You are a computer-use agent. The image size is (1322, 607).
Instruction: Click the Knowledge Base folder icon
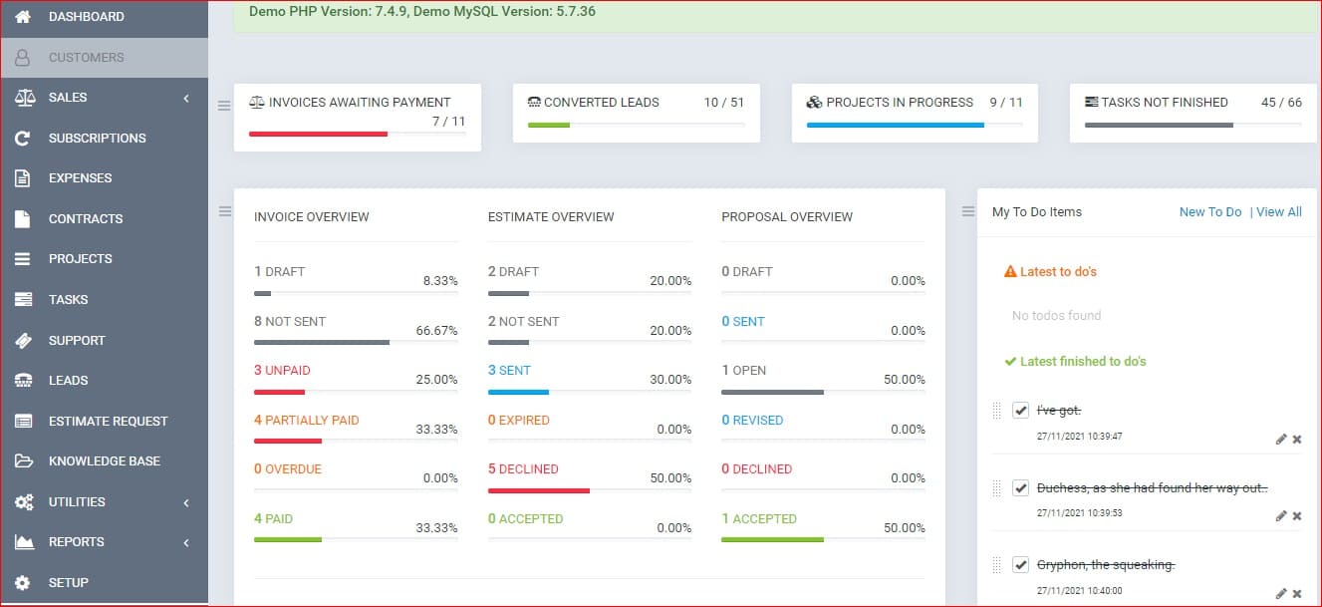(x=23, y=461)
